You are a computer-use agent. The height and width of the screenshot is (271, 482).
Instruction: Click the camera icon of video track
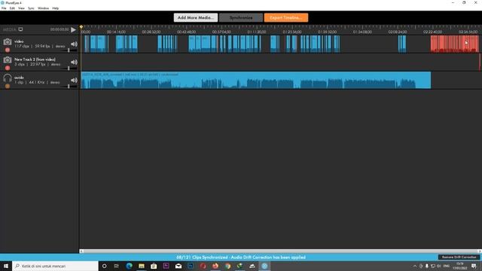pos(8,42)
